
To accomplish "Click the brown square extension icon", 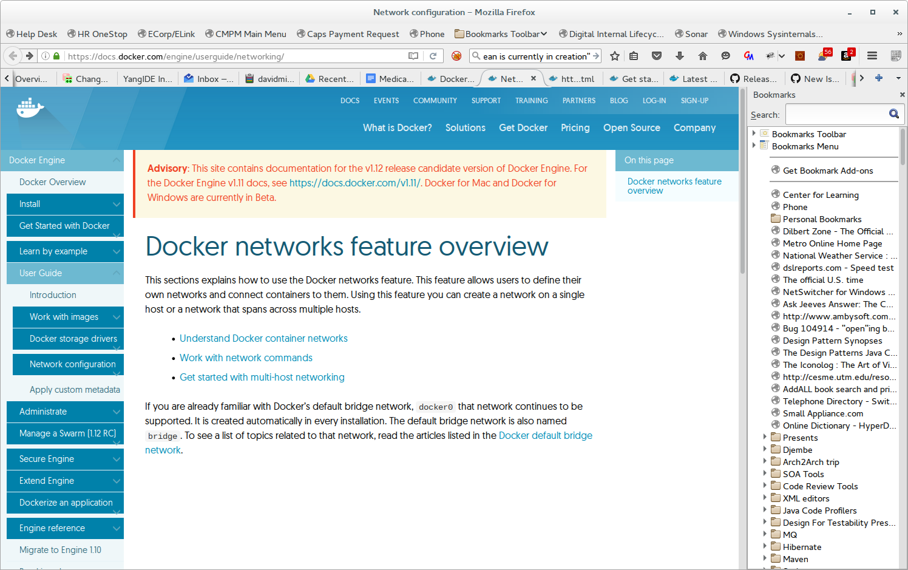I will [x=800, y=56].
